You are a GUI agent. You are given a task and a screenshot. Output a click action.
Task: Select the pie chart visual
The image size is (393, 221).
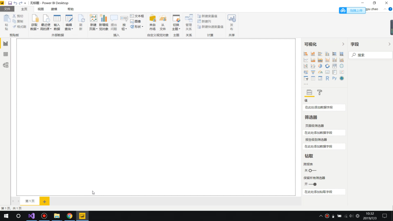tap(320, 66)
